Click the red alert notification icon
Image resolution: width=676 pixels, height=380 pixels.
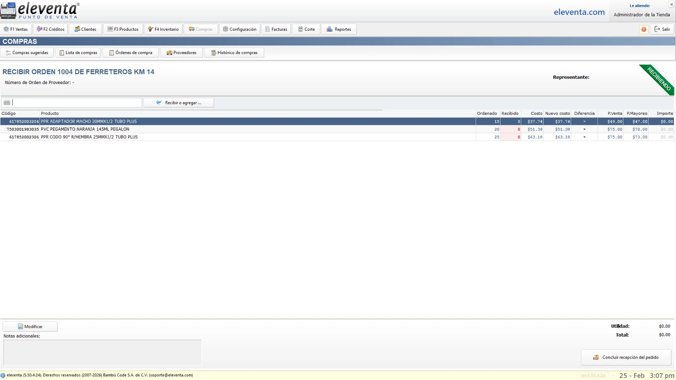point(644,29)
